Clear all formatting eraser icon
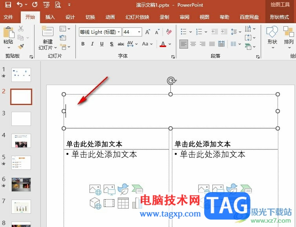This screenshot has height=227, width=296. click(x=169, y=32)
